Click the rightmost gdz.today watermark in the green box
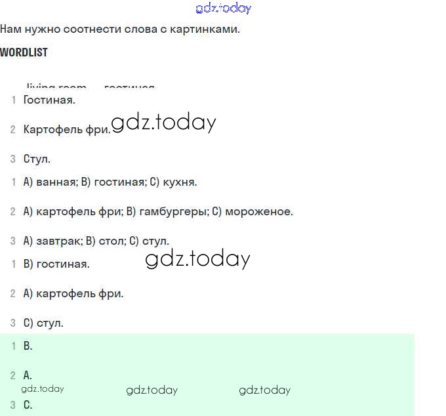This screenshot has height=416, width=446. (x=264, y=390)
